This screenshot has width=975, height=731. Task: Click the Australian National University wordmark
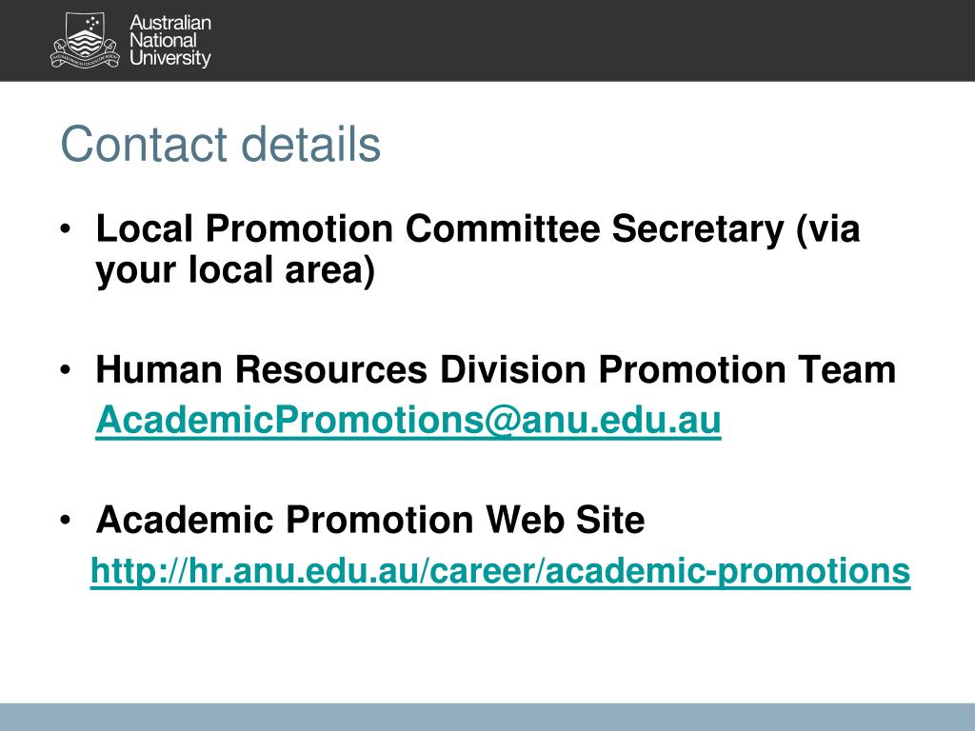[170, 40]
